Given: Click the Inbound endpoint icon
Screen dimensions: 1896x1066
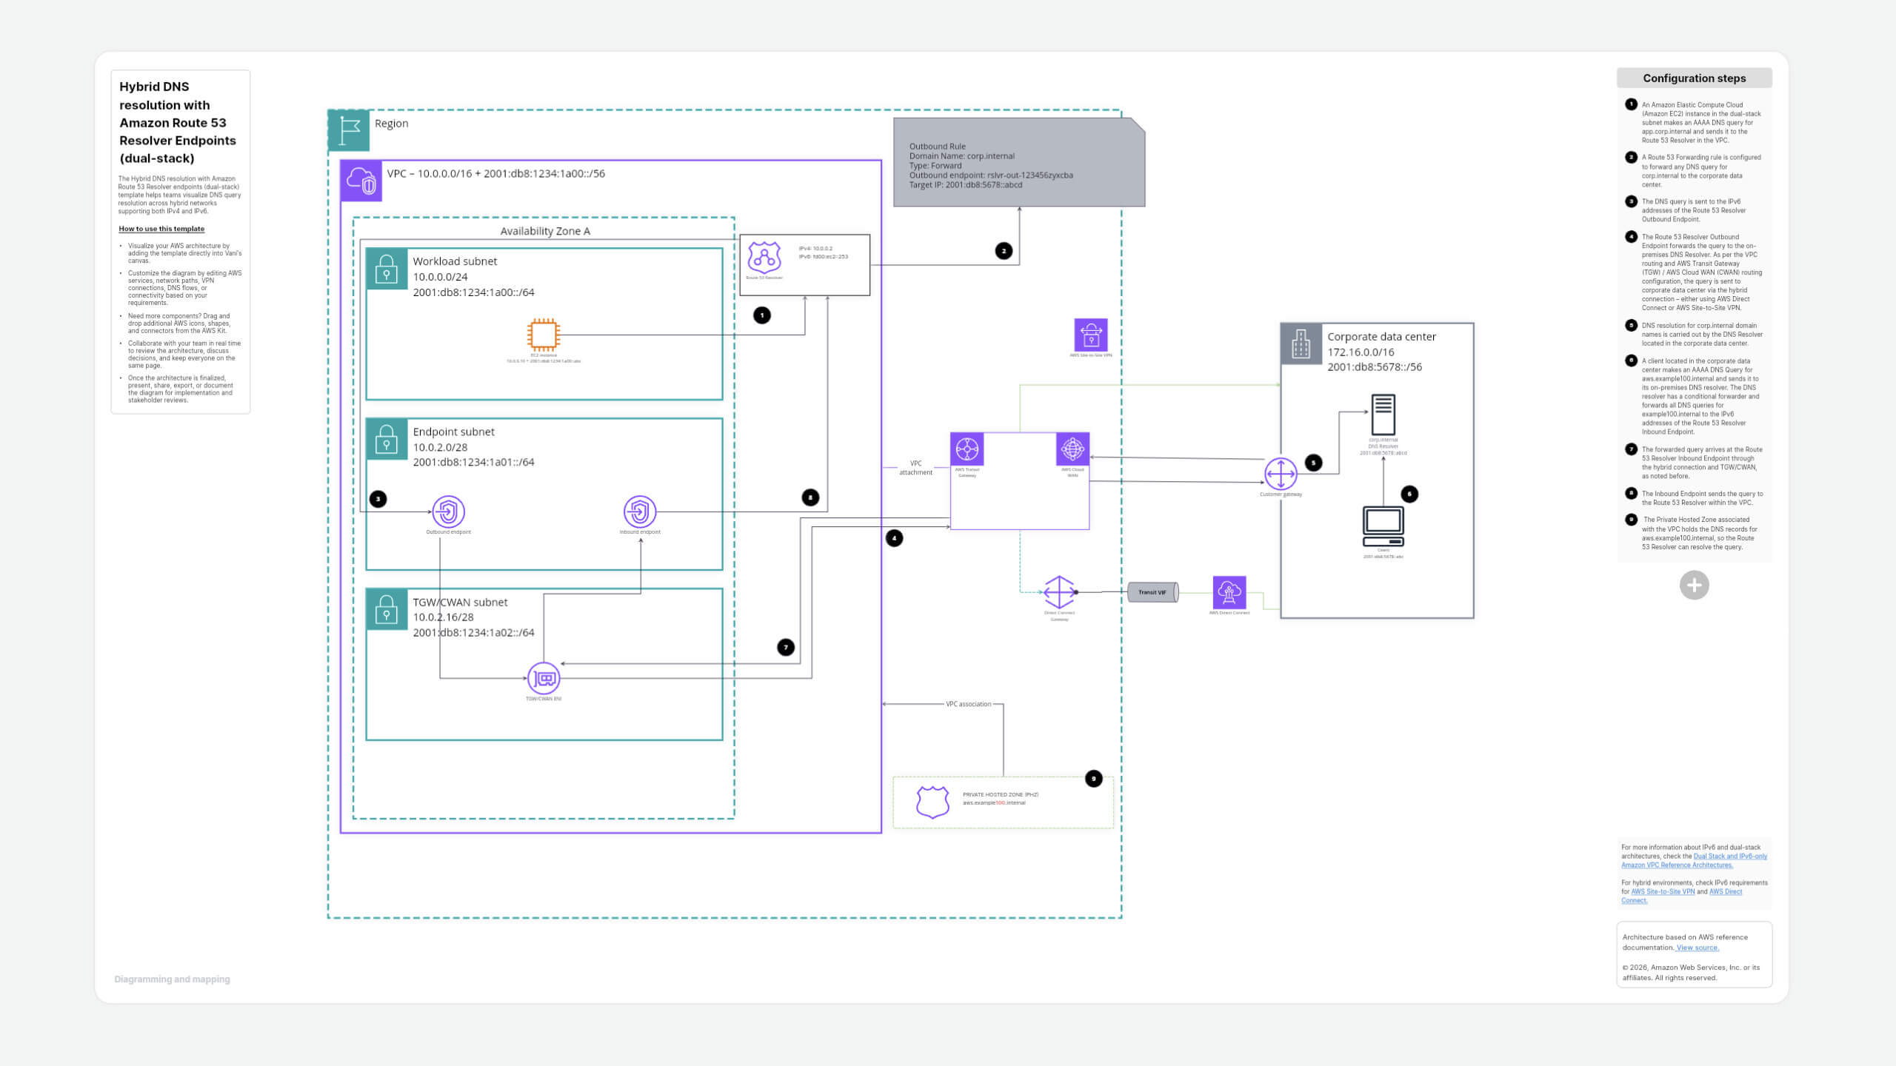Looking at the screenshot, I should point(640,512).
